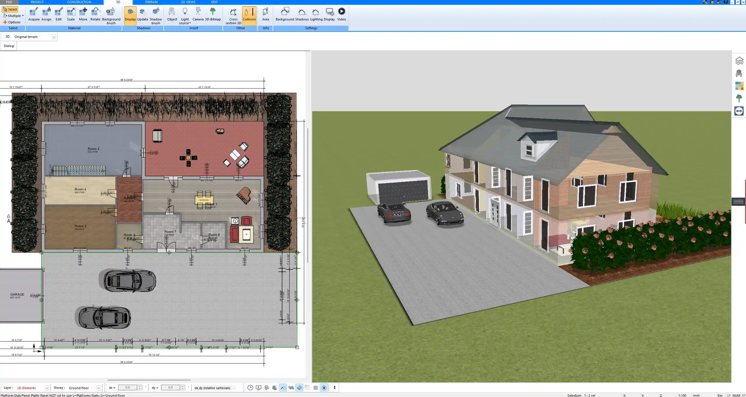746x397 pixels.
Task: Open the relative cartesian coordinate dropdown
Action: 234,388
